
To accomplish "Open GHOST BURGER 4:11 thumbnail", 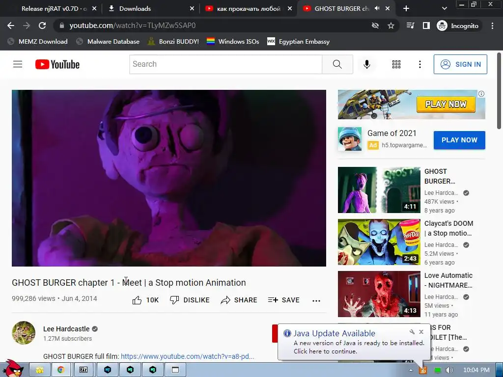I will pos(379,190).
